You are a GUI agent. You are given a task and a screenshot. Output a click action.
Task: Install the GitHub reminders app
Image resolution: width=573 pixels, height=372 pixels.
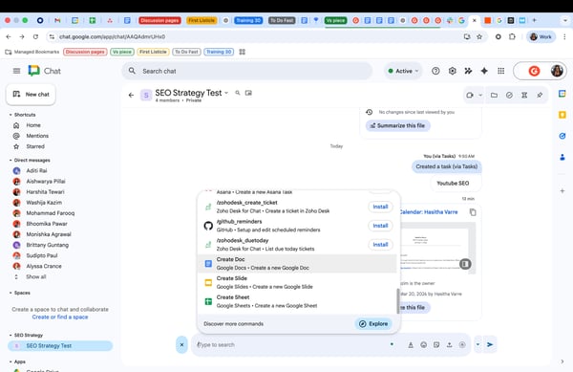tap(380, 226)
